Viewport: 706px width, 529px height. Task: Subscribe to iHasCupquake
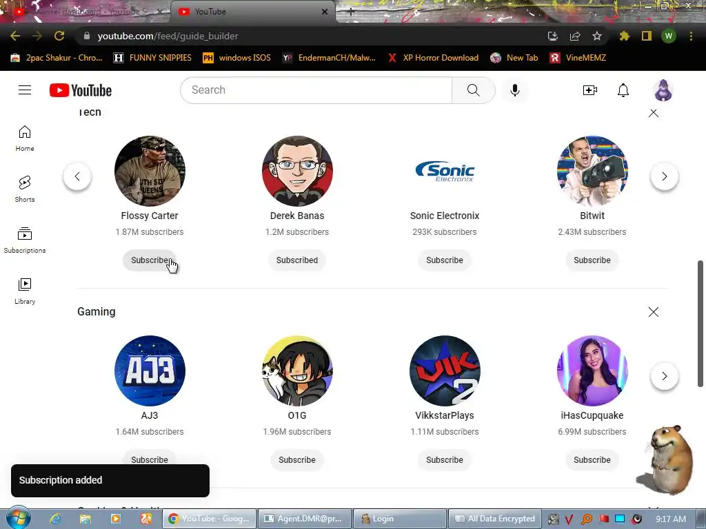(x=592, y=459)
